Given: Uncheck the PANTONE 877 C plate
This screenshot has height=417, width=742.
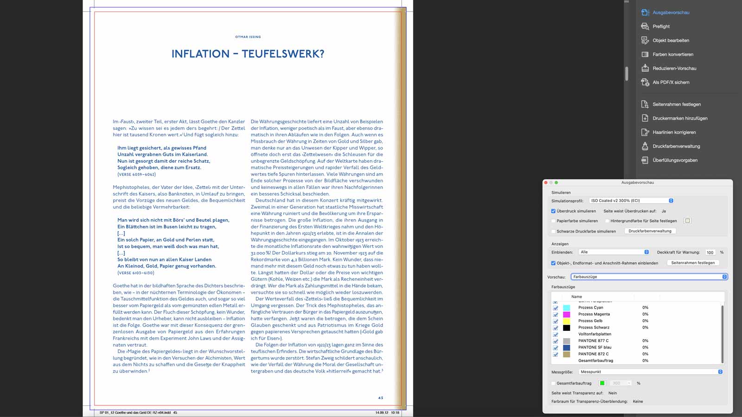Looking at the screenshot, I should (x=556, y=341).
